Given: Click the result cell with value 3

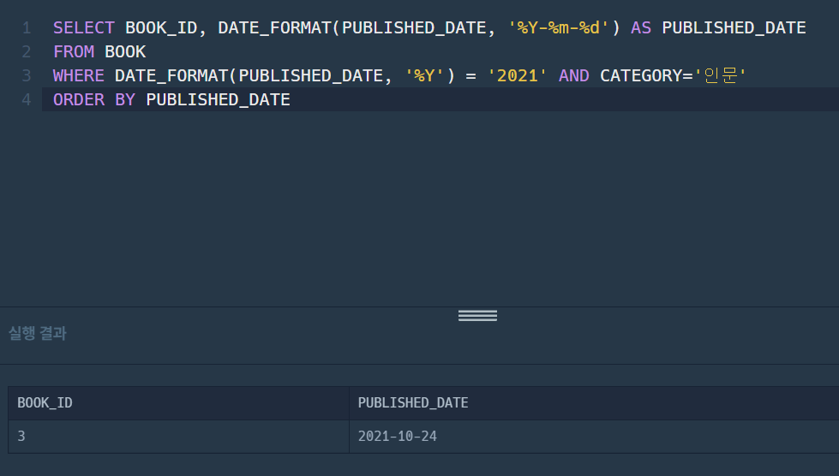Looking at the screenshot, I should pyautogui.click(x=179, y=437).
